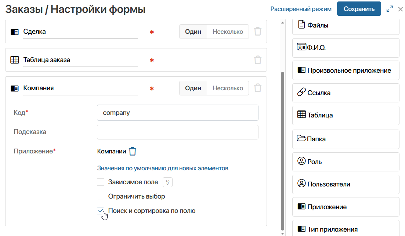Close the form settings window
This screenshot has height=236, width=405.
[x=401, y=9]
